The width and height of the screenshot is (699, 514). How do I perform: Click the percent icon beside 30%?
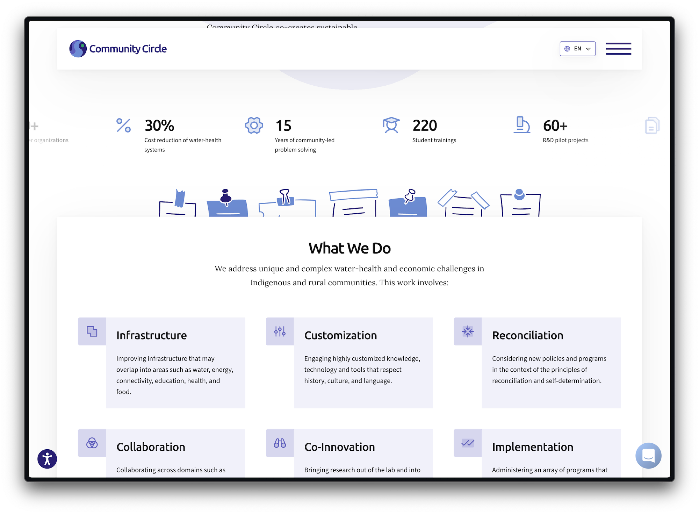[123, 125]
